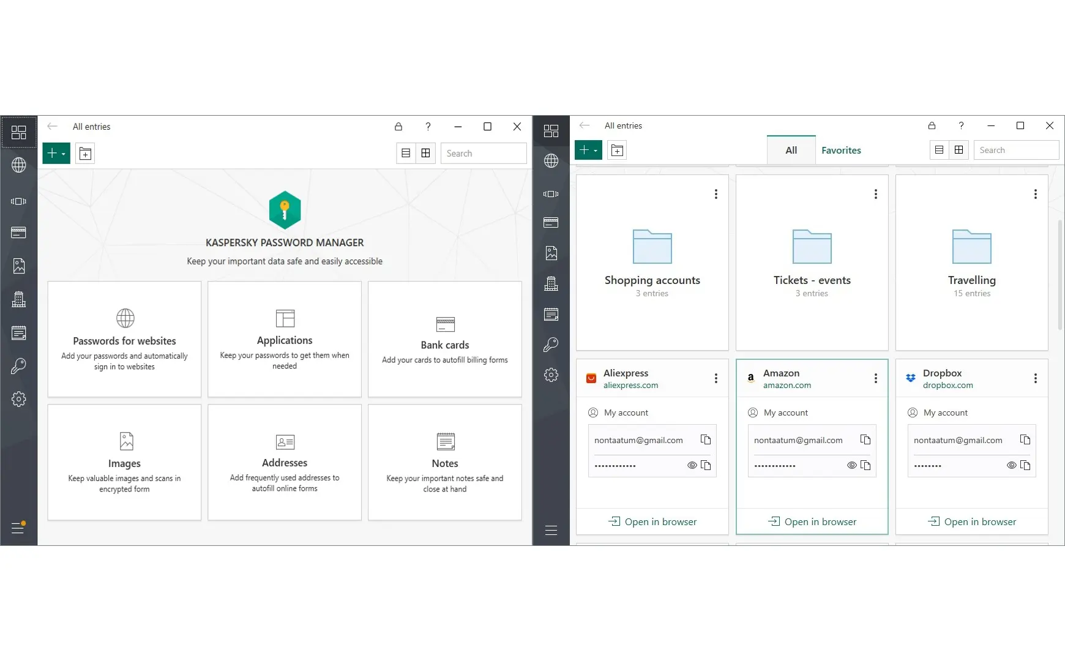Image resolution: width=1065 pixels, height=661 pixels.
Task: Open options menu for Dropbox entry
Action: click(x=1035, y=378)
